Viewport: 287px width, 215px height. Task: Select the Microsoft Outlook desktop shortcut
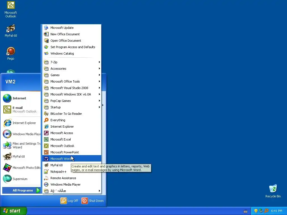tap(11, 10)
